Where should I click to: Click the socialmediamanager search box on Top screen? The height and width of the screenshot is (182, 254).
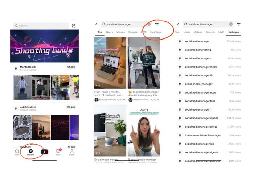click(x=126, y=24)
